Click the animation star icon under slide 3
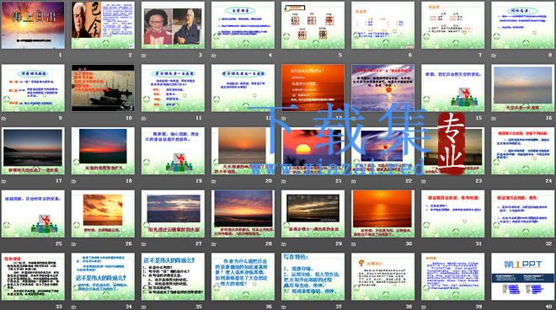This screenshot has height=310, width=556. pyautogui.click(x=143, y=56)
